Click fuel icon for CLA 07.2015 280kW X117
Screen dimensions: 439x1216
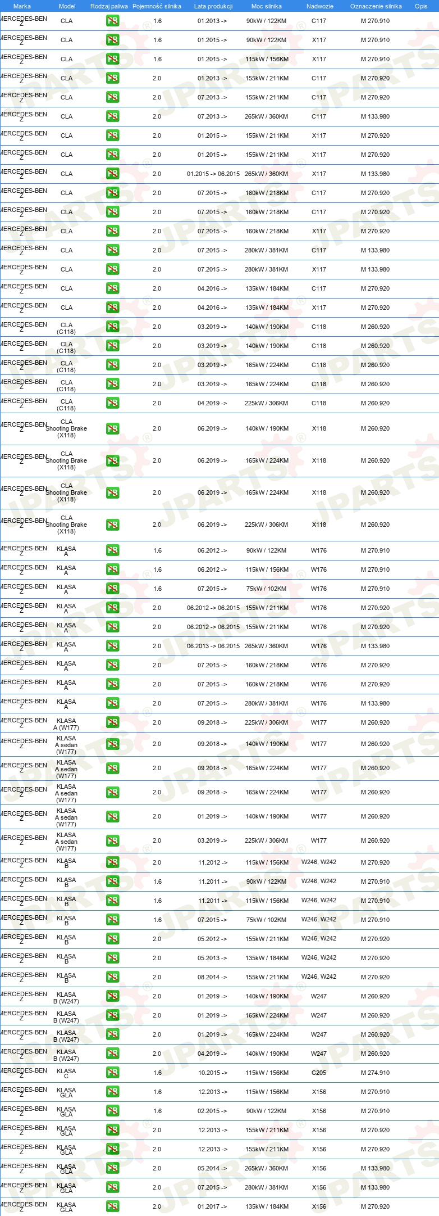pos(112,269)
